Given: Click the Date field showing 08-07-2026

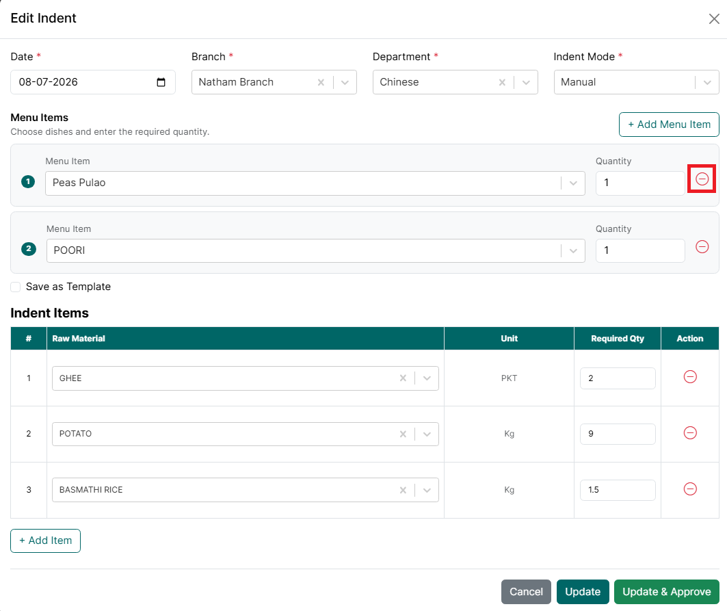Looking at the screenshot, I should (x=93, y=82).
